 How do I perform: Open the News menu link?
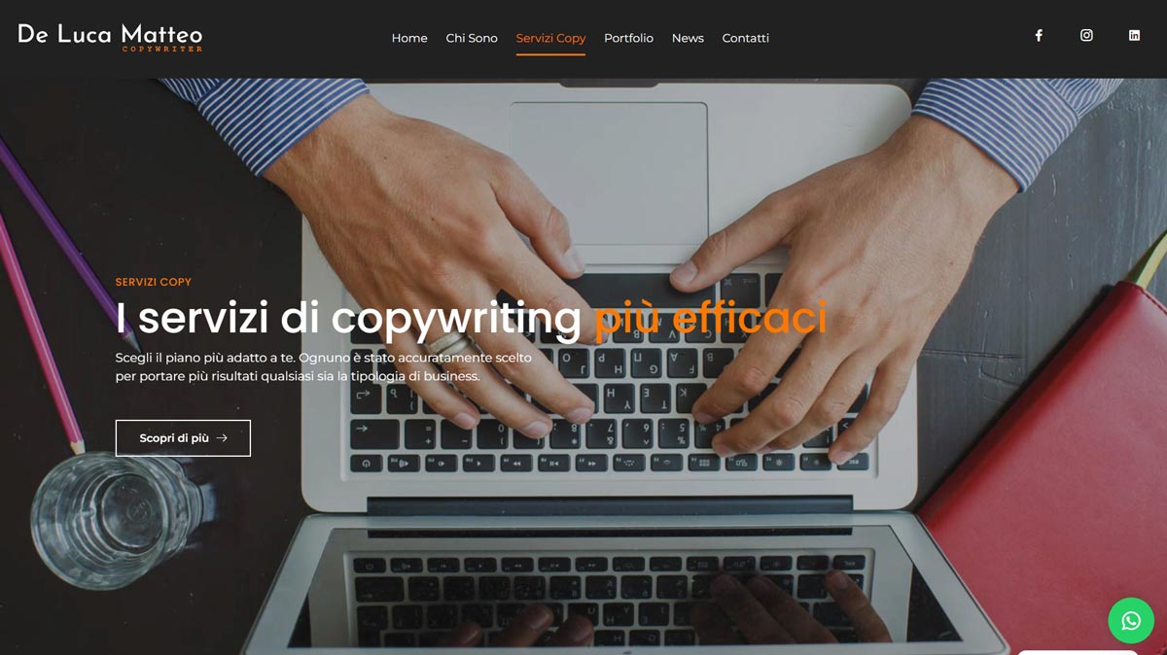coord(688,38)
